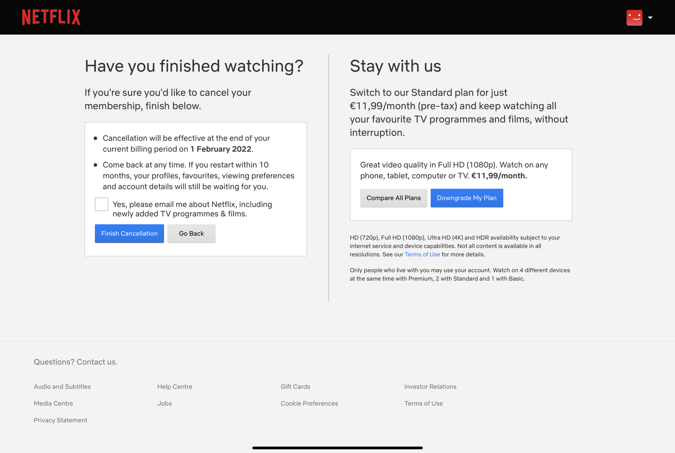Open the Questions? Contact us link
The height and width of the screenshot is (453, 675).
coord(75,362)
